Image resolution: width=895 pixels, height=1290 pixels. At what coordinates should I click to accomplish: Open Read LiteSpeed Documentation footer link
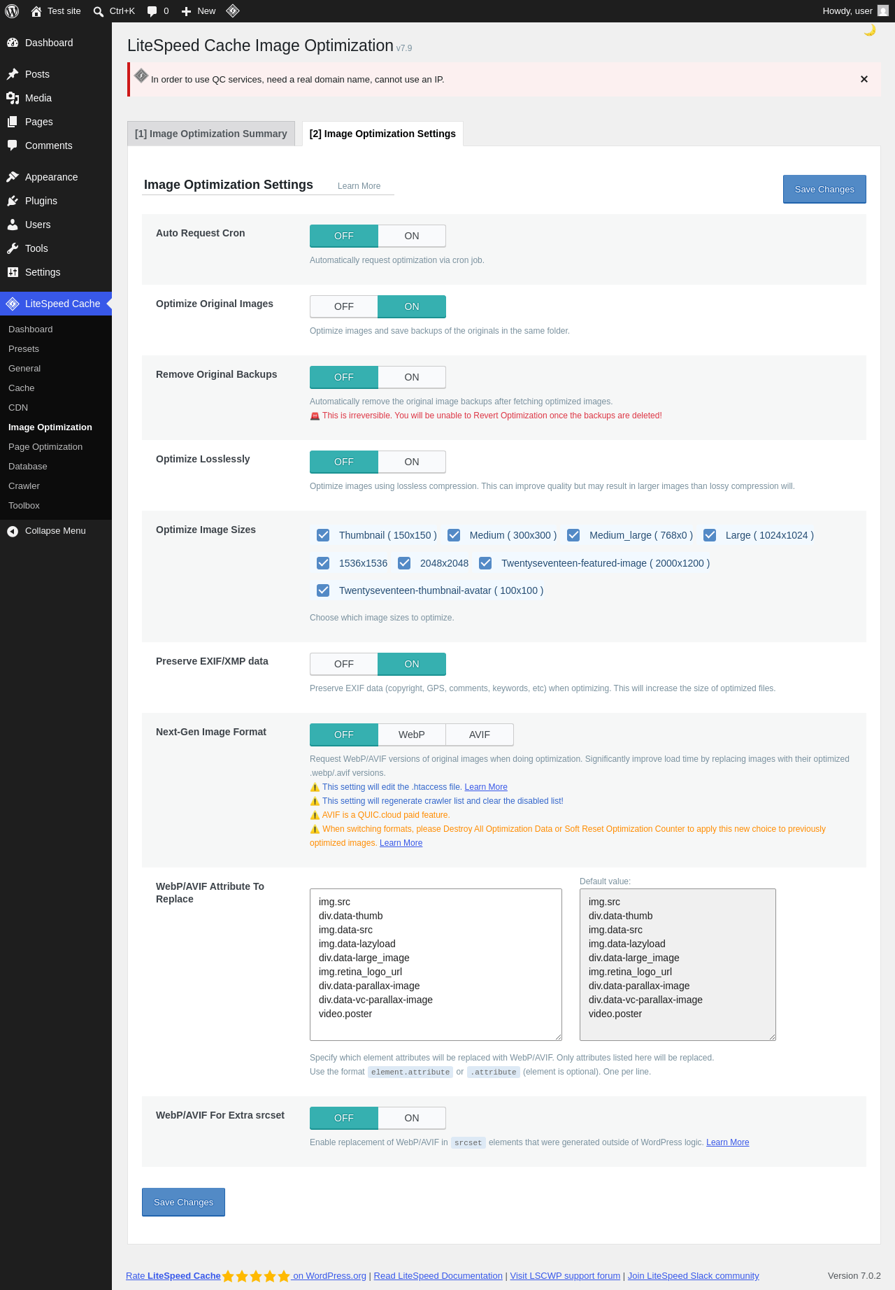click(x=438, y=1276)
